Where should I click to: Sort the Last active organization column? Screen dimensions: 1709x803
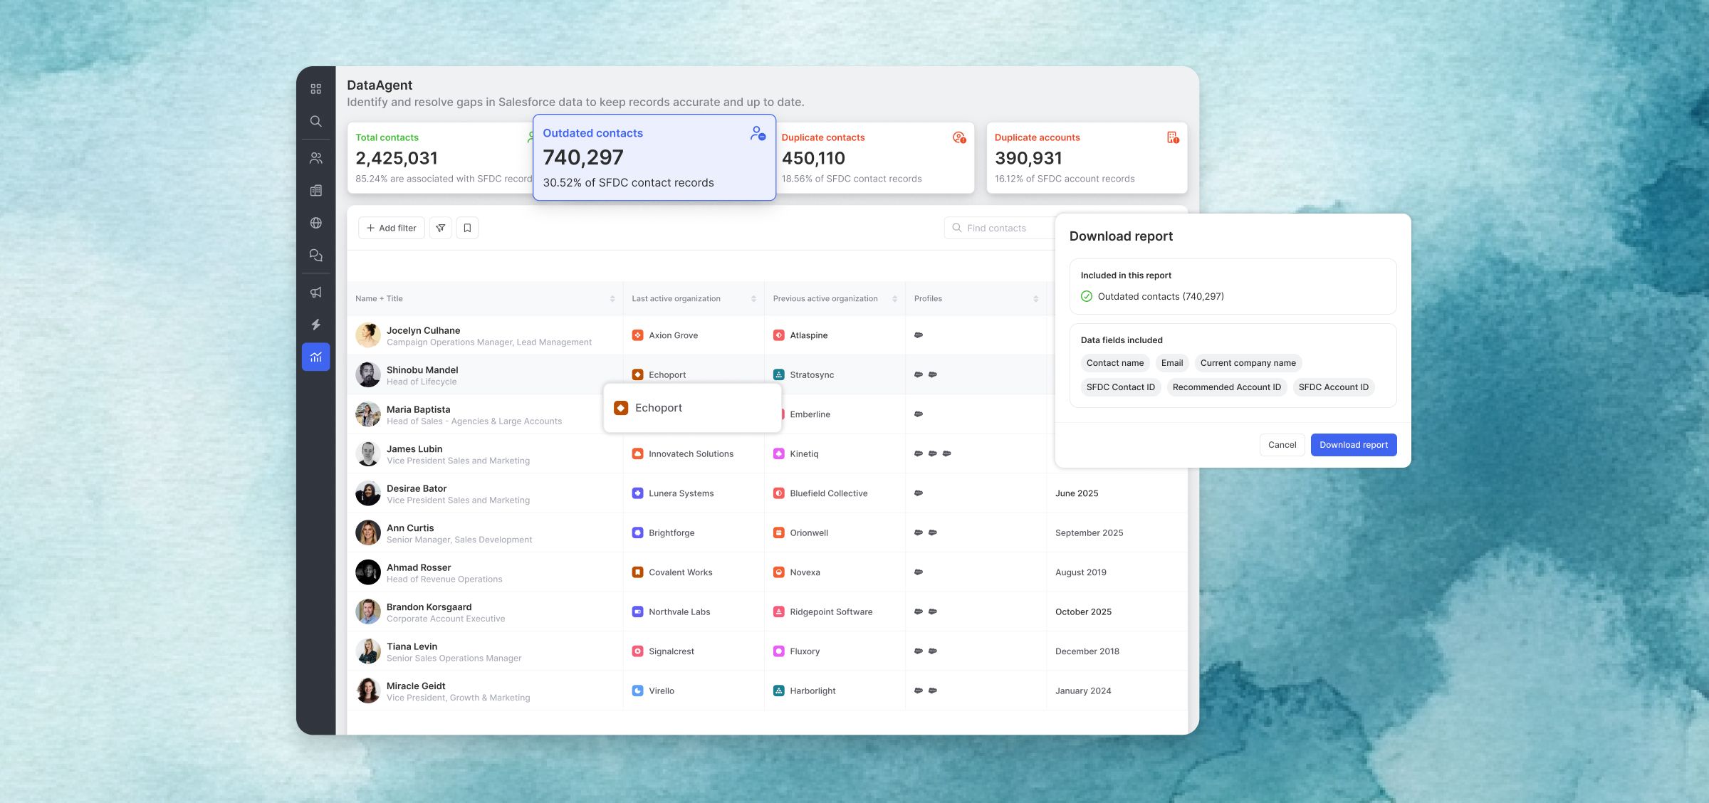(x=753, y=299)
